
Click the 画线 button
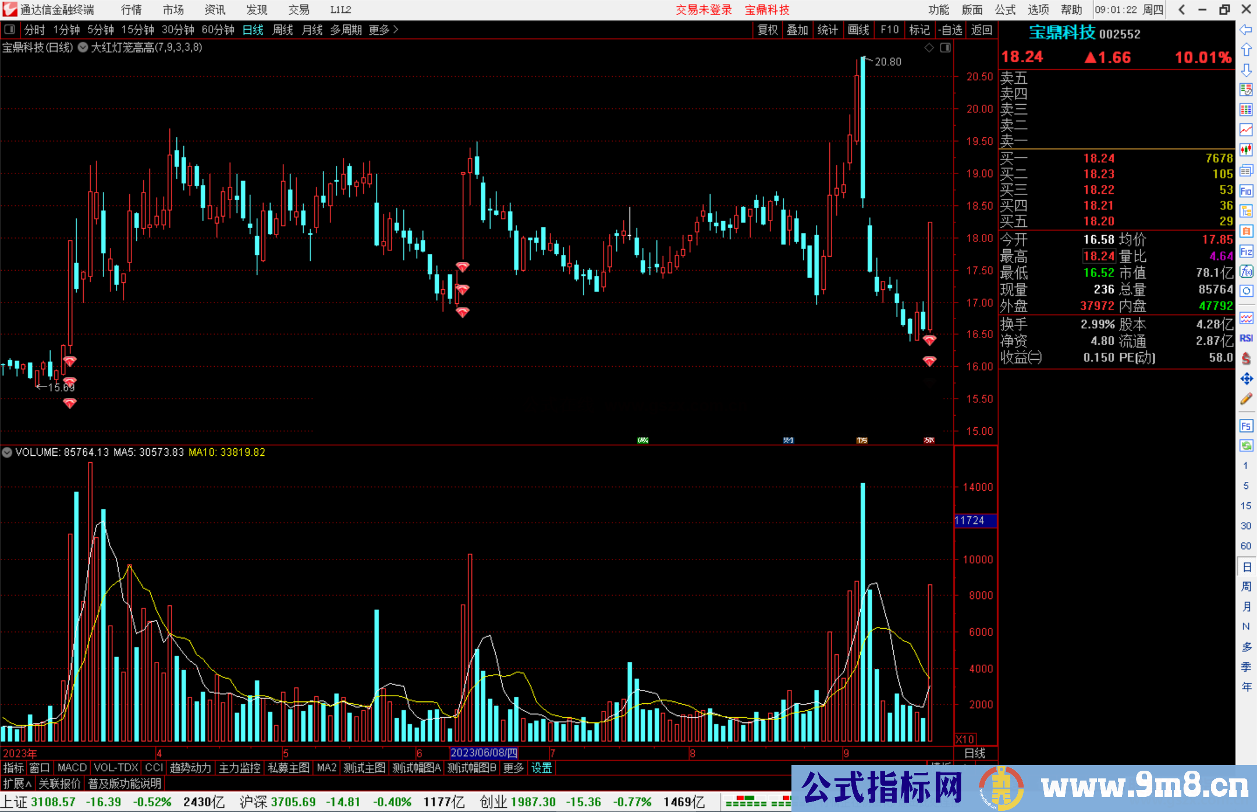(x=858, y=30)
